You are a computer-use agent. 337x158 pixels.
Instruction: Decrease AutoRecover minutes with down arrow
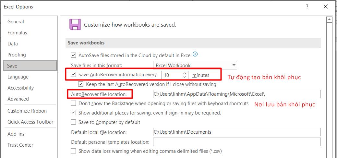(185, 77)
